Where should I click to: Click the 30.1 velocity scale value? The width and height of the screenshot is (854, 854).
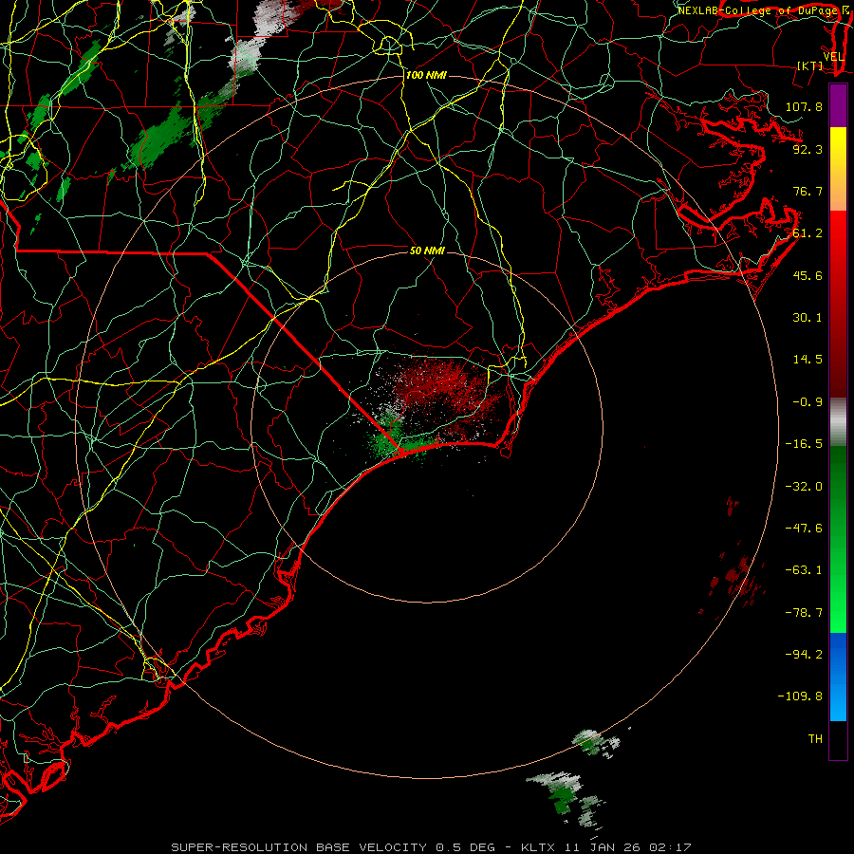(808, 318)
